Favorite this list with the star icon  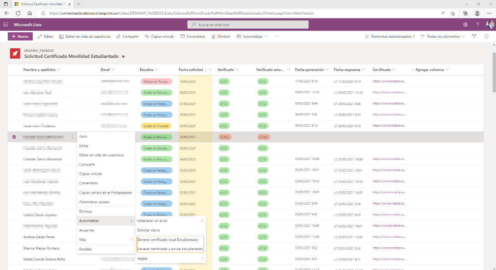[x=123, y=56]
